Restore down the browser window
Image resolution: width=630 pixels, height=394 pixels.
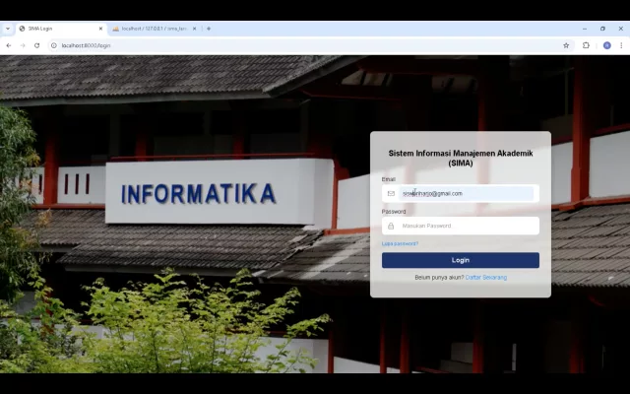pos(602,29)
